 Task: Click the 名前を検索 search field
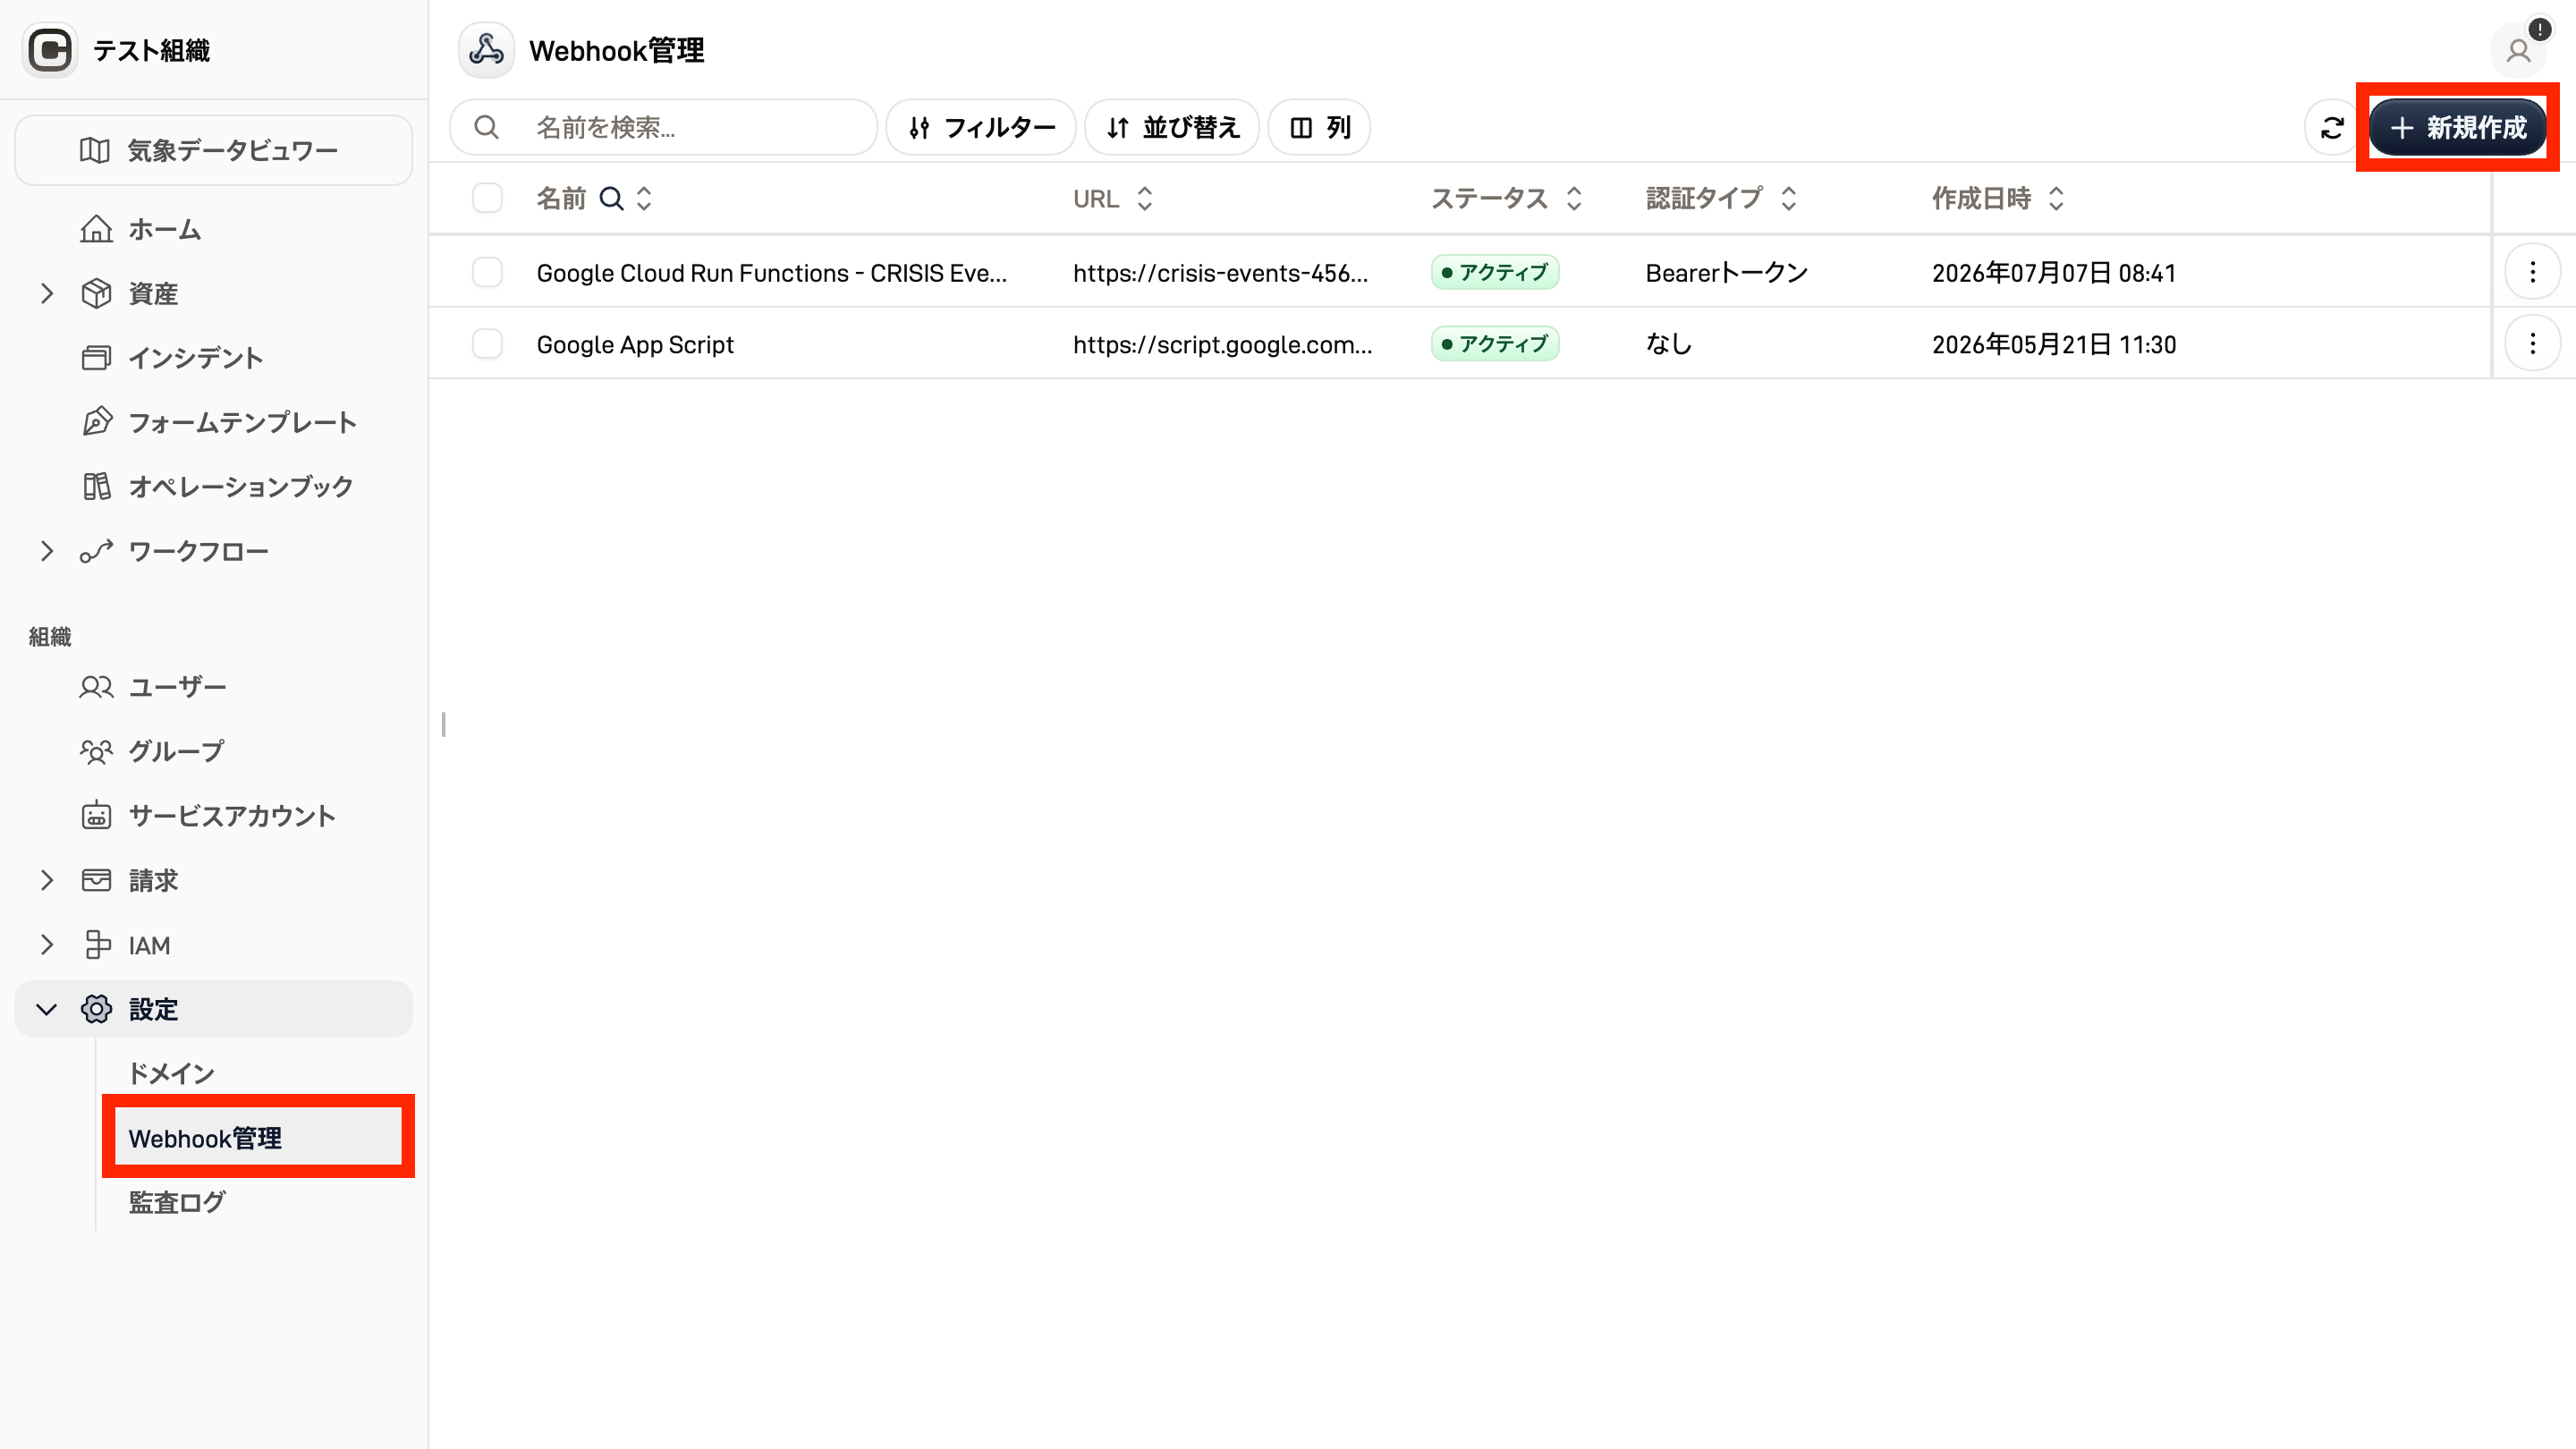click(664, 127)
